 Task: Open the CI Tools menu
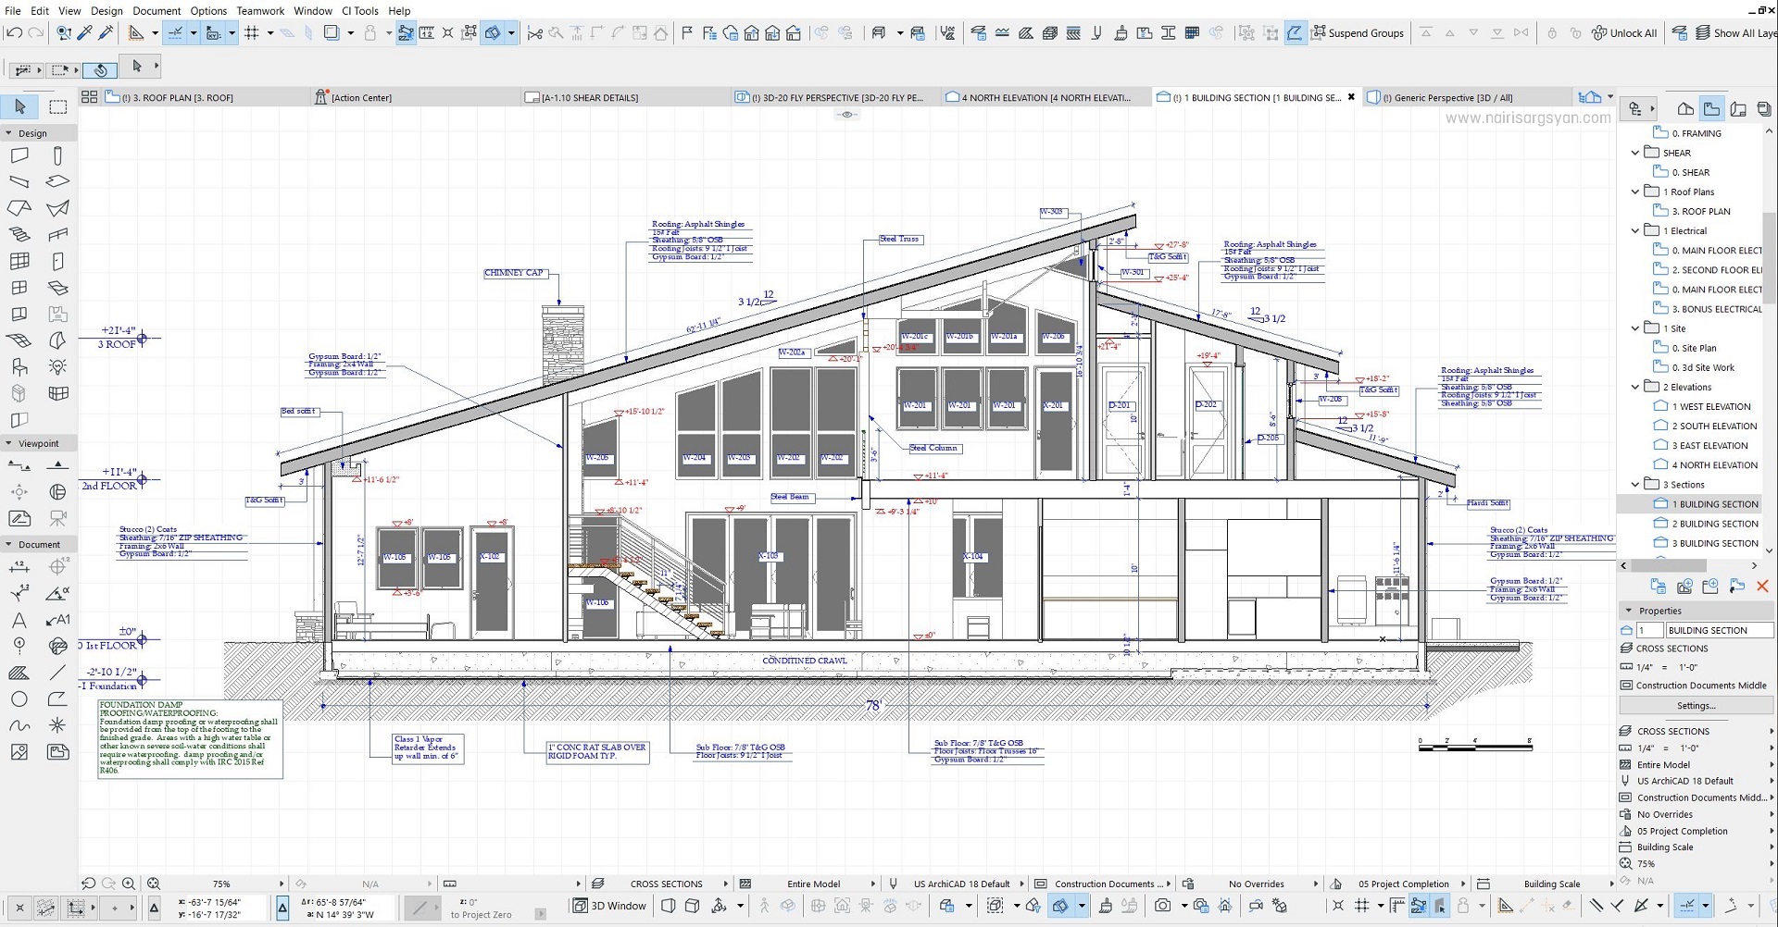click(x=360, y=10)
